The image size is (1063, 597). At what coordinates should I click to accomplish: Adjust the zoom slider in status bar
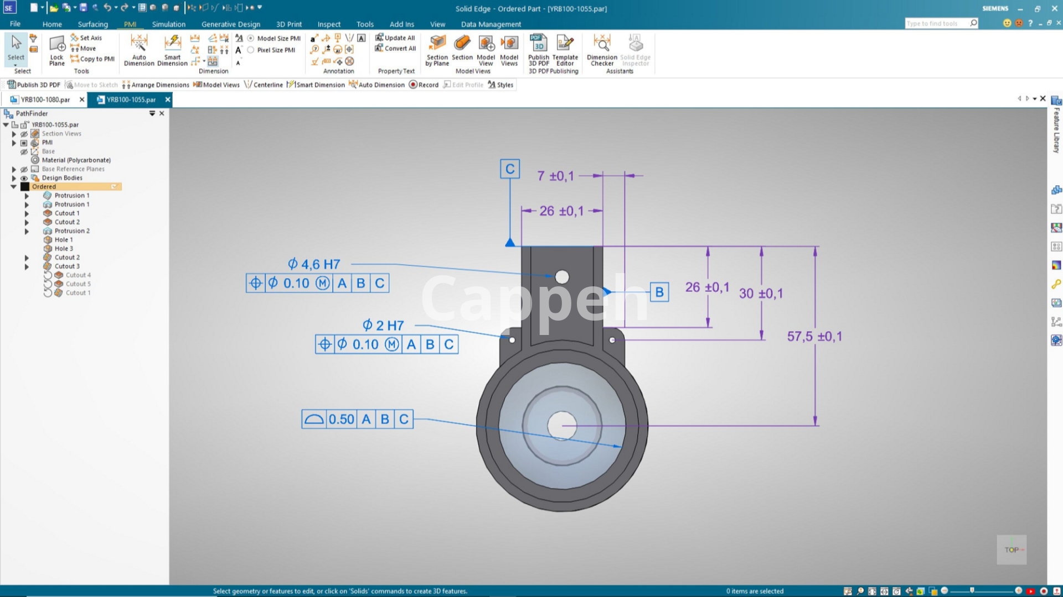(x=972, y=590)
